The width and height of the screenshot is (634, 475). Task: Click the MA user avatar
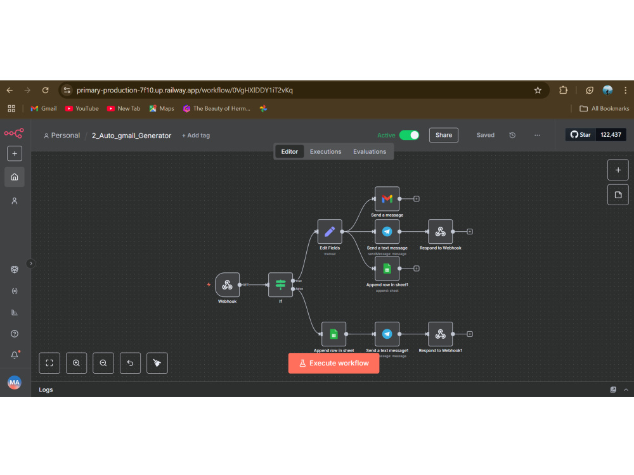pos(15,382)
